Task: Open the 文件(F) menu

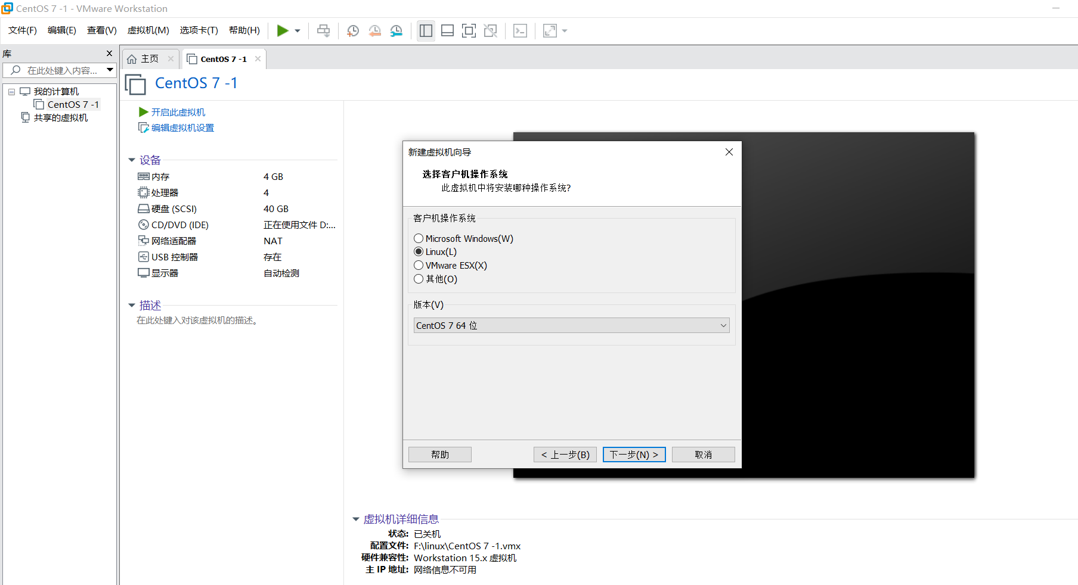Action: pos(23,30)
